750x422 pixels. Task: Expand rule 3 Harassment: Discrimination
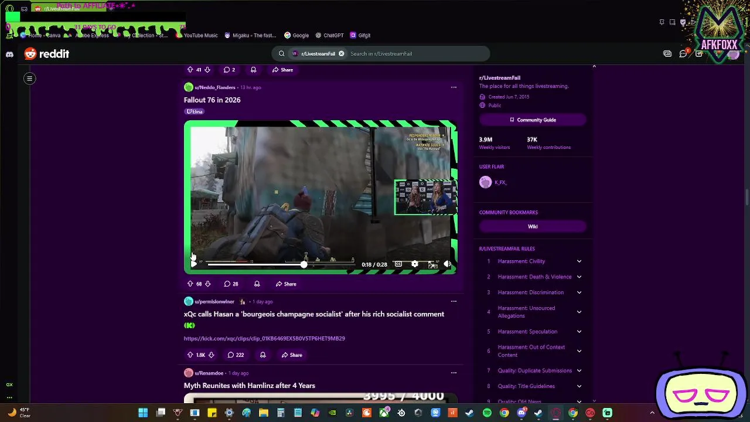[579, 292]
